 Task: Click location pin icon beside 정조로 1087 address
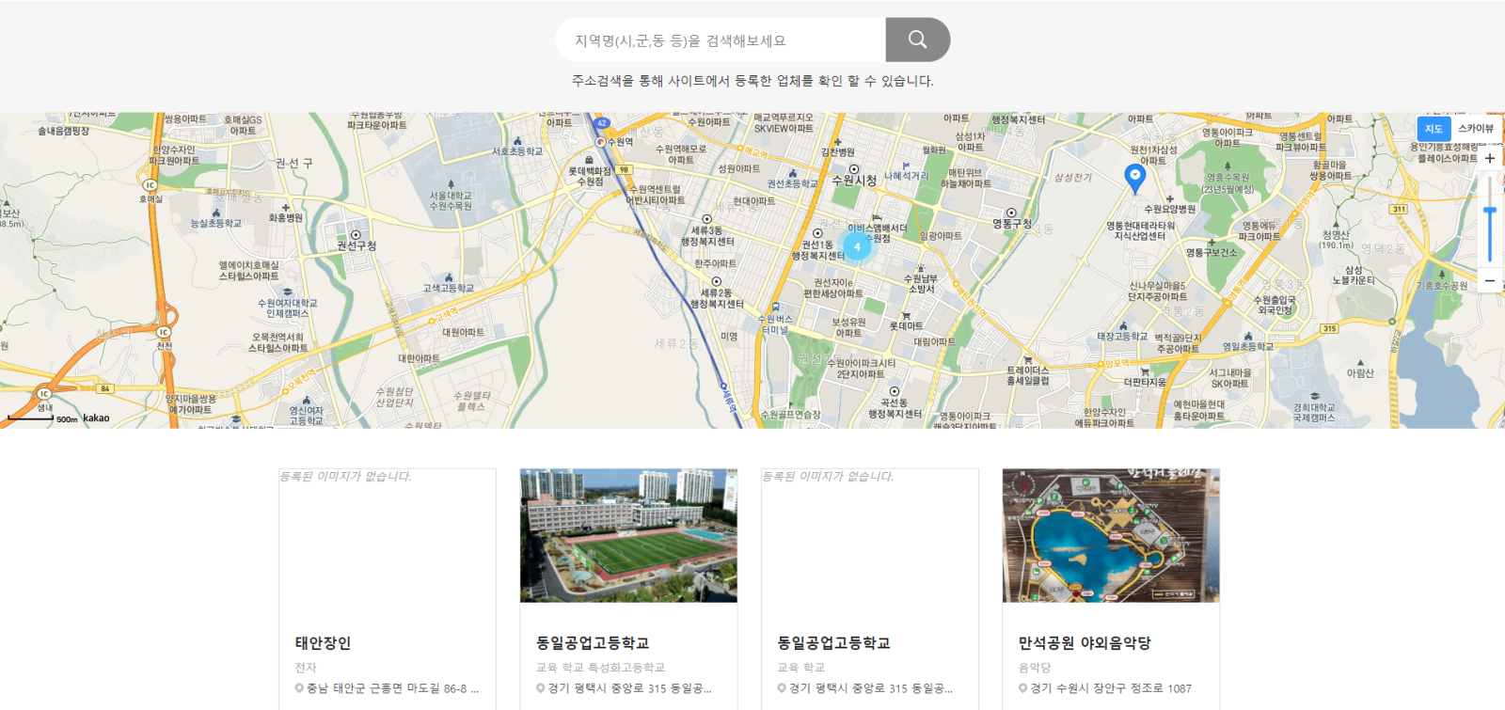tap(1022, 688)
